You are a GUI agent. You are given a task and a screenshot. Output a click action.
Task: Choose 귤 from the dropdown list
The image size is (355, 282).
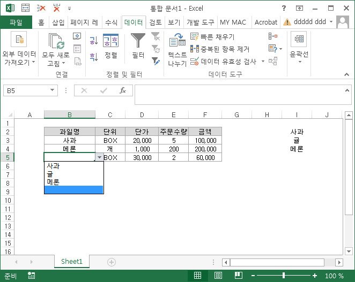coord(73,174)
